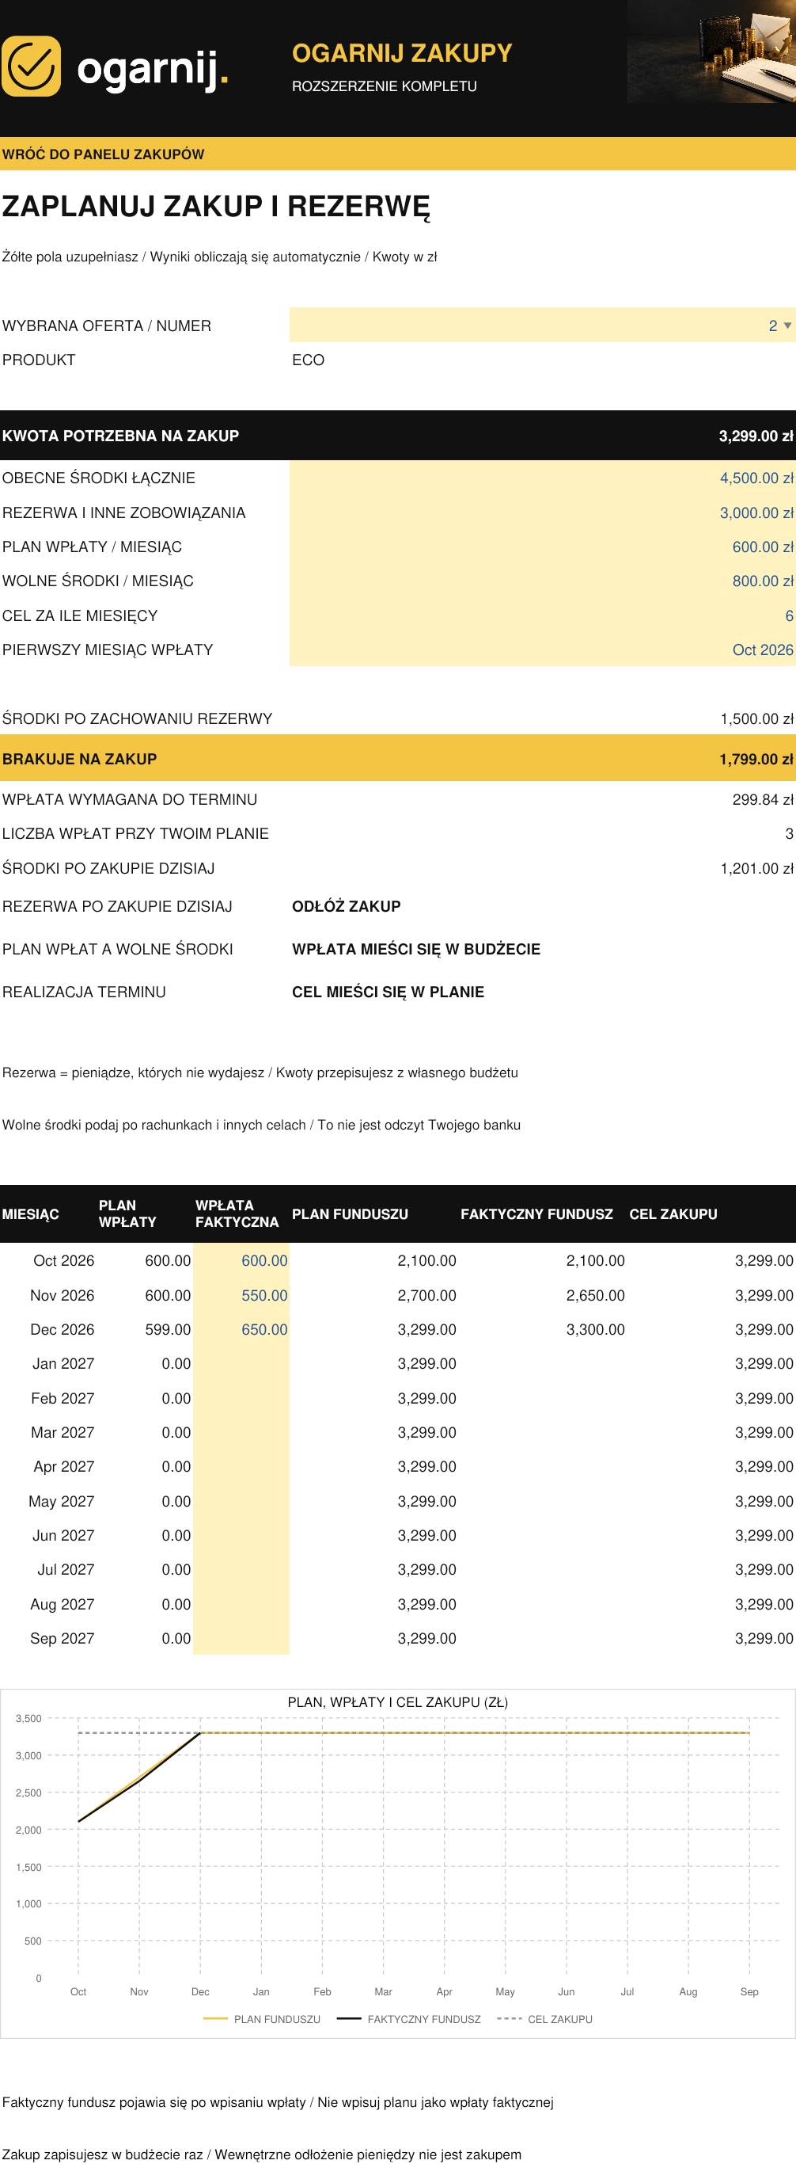
Task: Click the ECO product value
Action: click(x=309, y=360)
